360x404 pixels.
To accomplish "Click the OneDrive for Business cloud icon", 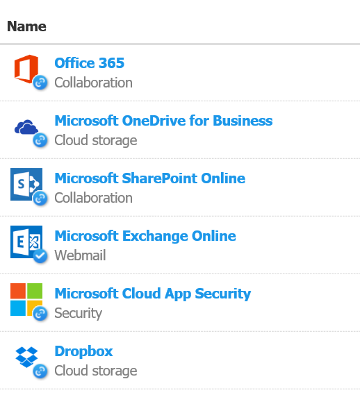I will pos(26,127).
